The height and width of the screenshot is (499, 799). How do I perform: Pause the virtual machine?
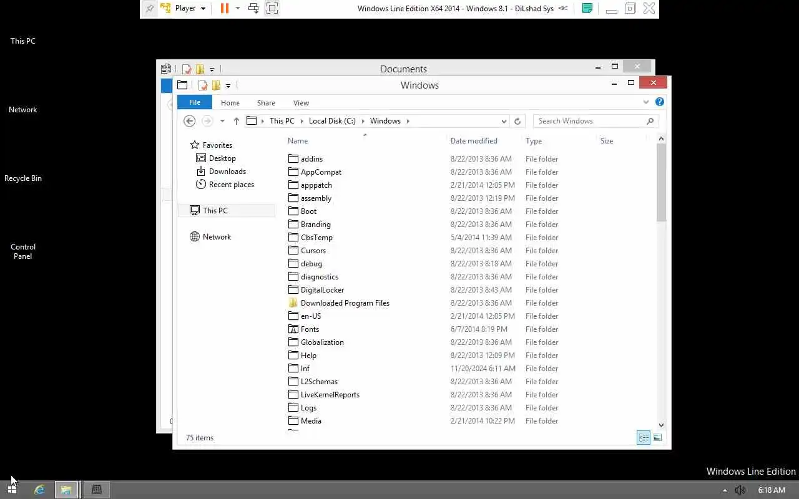click(225, 9)
